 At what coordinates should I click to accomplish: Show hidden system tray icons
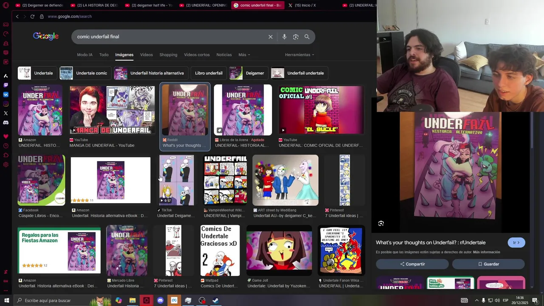[476, 300]
